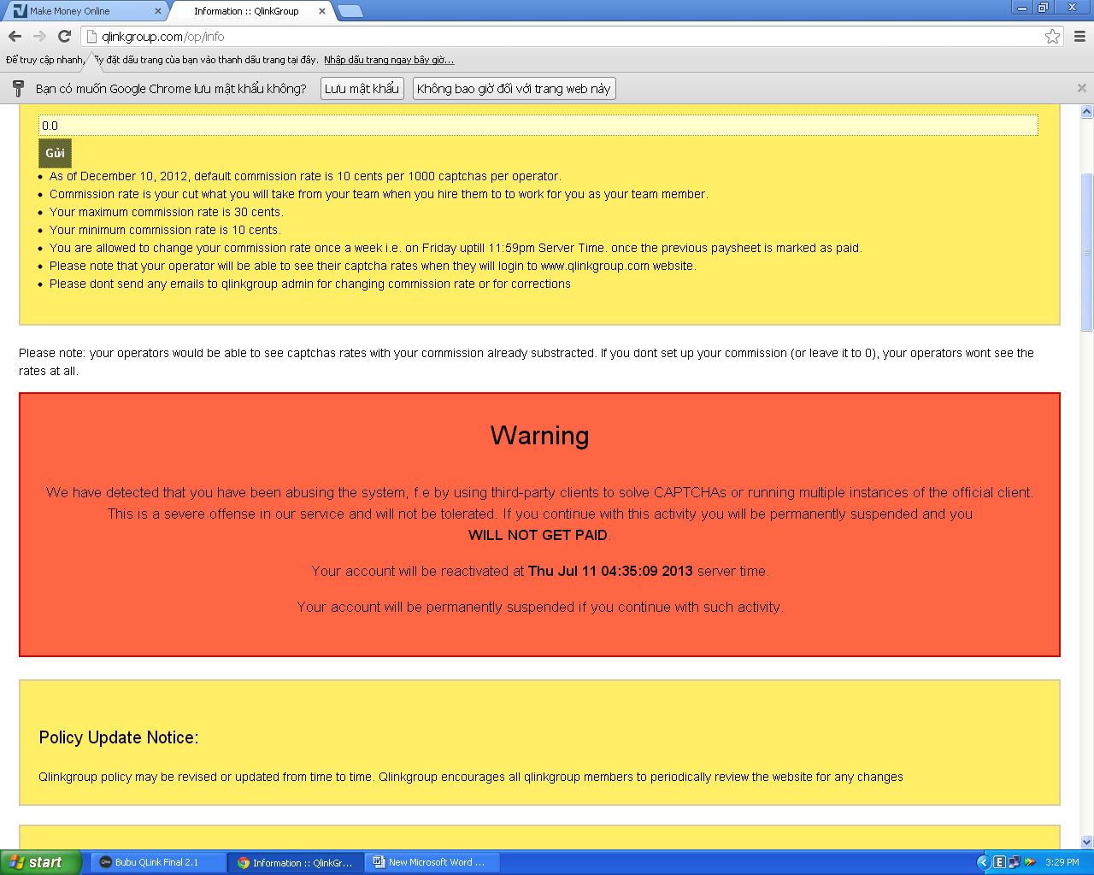Image resolution: width=1094 pixels, height=875 pixels.
Task: Click the page icon in the address bar
Action: click(x=91, y=37)
